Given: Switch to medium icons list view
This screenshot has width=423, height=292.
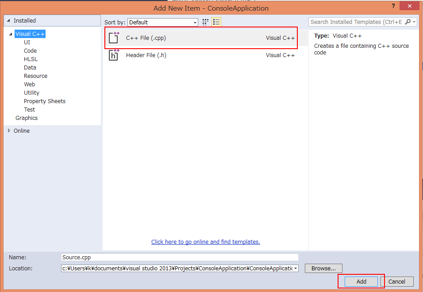Looking at the screenshot, I should (x=216, y=22).
